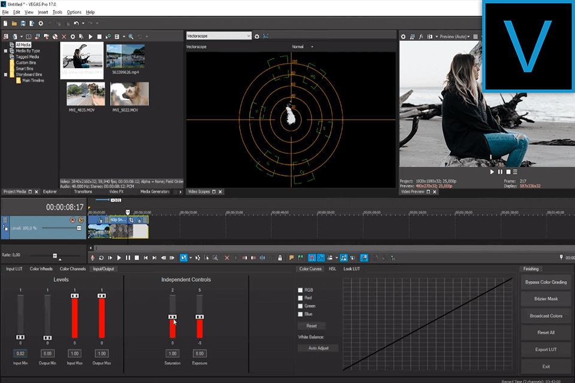
Task: Play the clip in Video Preview
Action: point(492,172)
